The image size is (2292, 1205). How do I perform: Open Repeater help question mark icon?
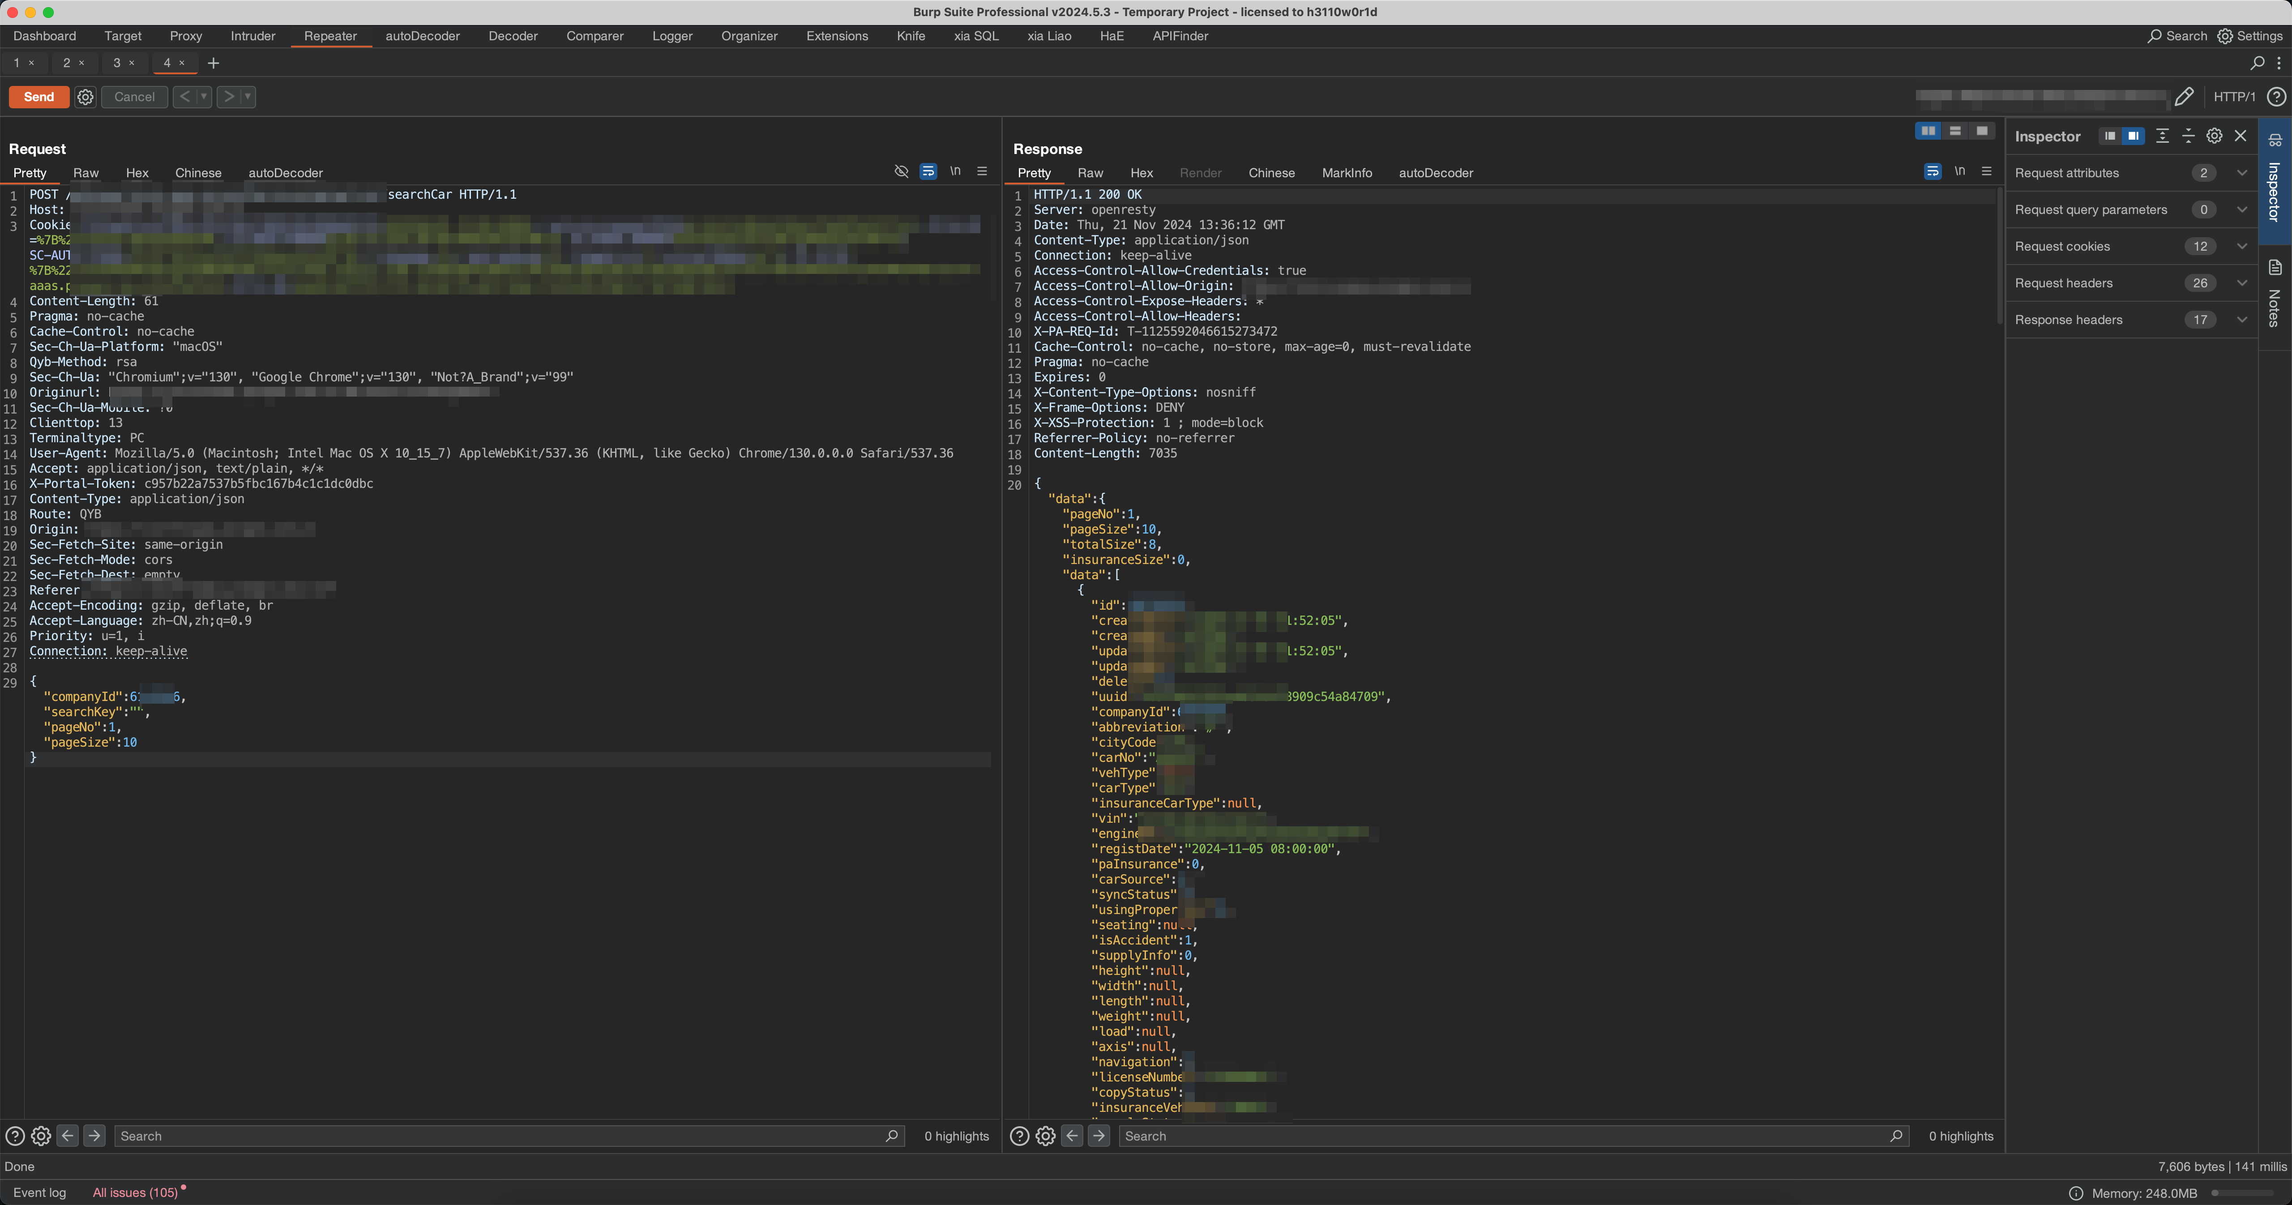point(2276,96)
